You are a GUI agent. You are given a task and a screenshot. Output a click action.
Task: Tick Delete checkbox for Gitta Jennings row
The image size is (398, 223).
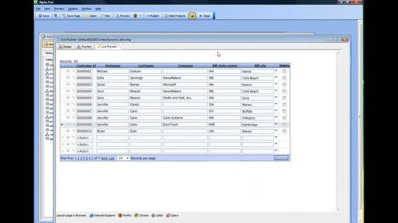point(284,78)
